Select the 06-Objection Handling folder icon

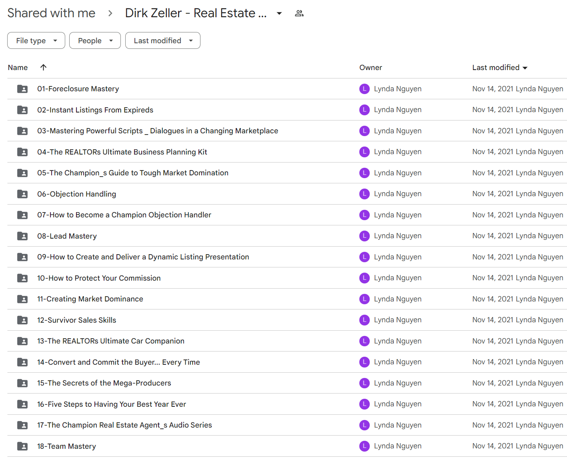click(x=22, y=194)
